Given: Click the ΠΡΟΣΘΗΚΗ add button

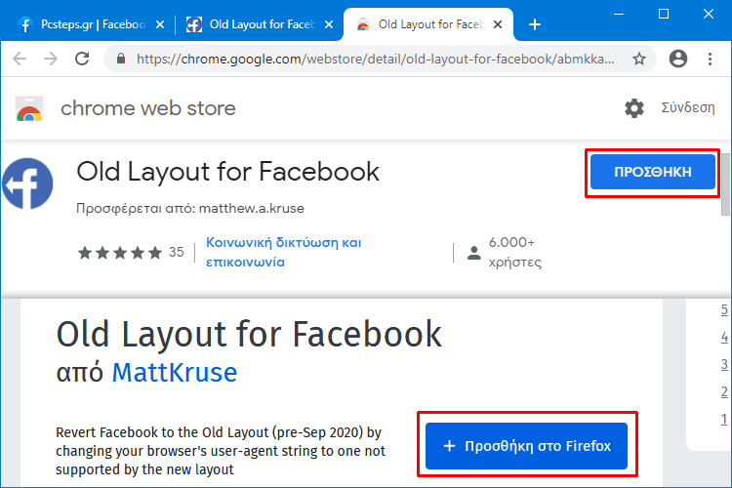Looking at the screenshot, I should pyautogui.click(x=653, y=172).
